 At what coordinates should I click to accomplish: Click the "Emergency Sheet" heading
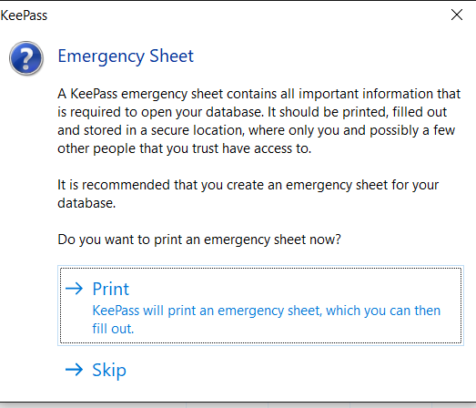[126, 56]
